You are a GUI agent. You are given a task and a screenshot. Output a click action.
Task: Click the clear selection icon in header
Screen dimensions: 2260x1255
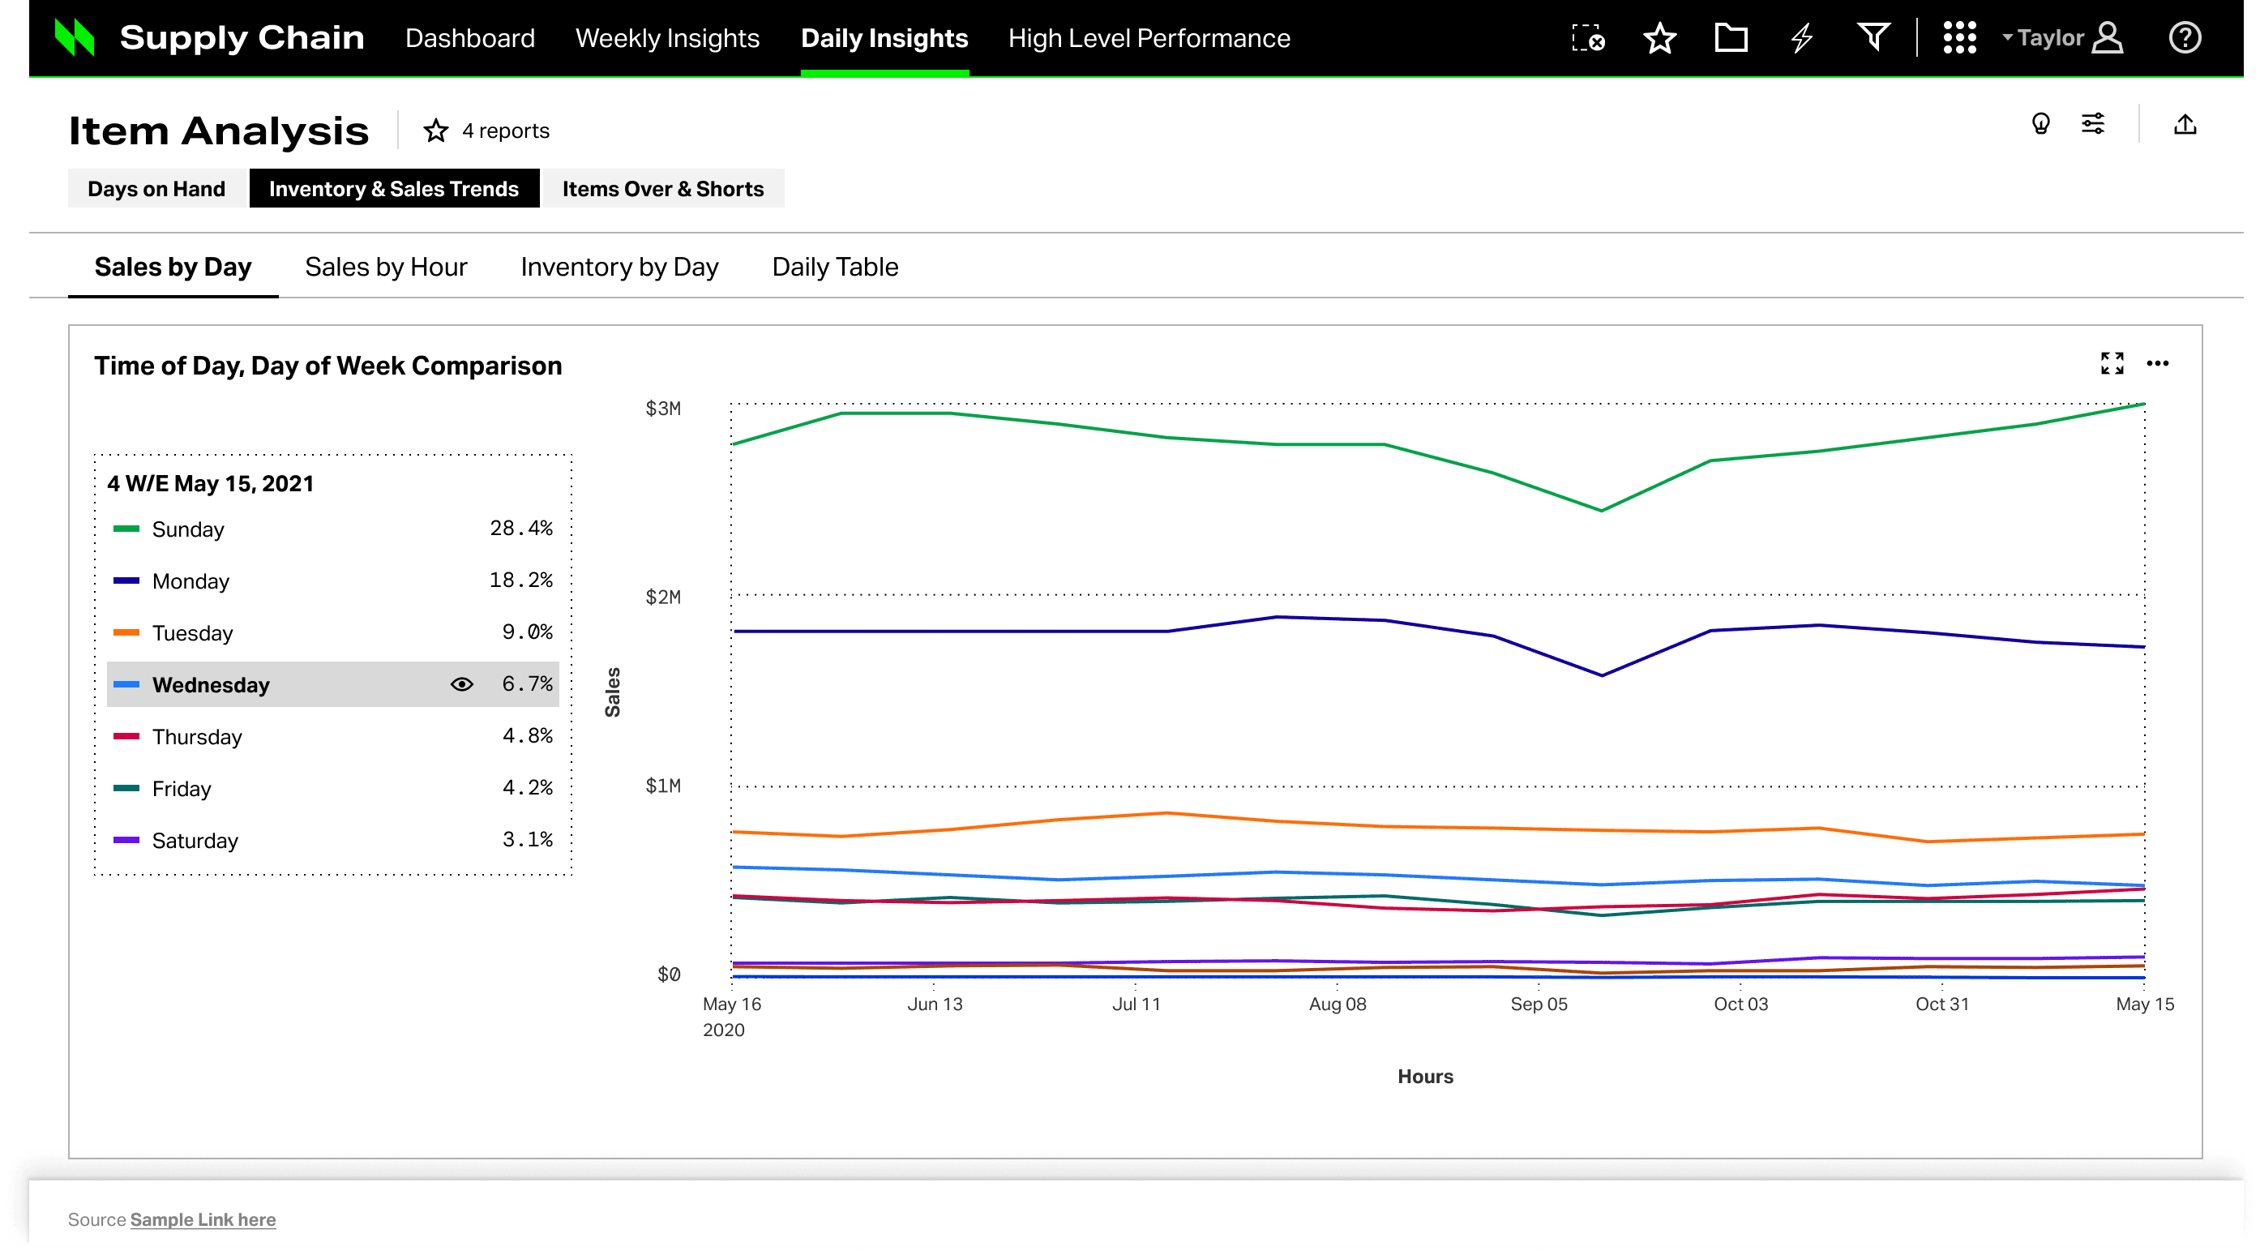pyautogui.click(x=1588, y=38)
